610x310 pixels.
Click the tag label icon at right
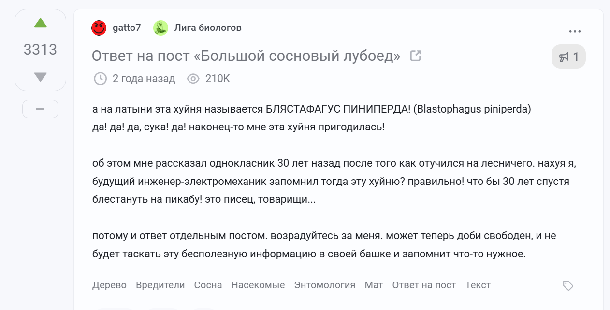coord(568,286)
